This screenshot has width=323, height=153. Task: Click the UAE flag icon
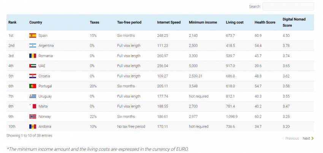[33, 66]
